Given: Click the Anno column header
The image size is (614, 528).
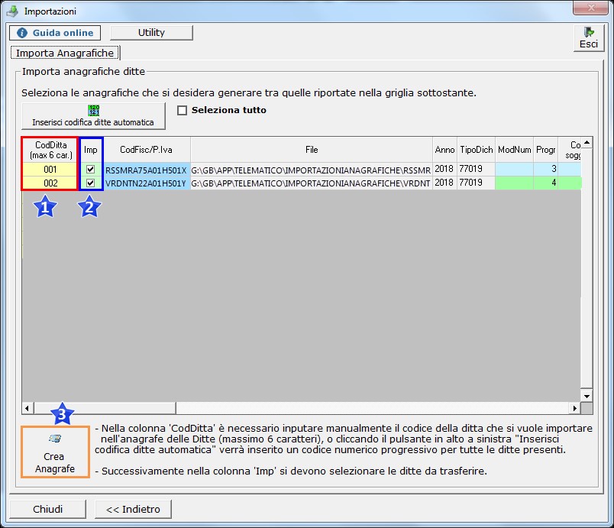Looking at the screenshot, I should tap(444, 150).
